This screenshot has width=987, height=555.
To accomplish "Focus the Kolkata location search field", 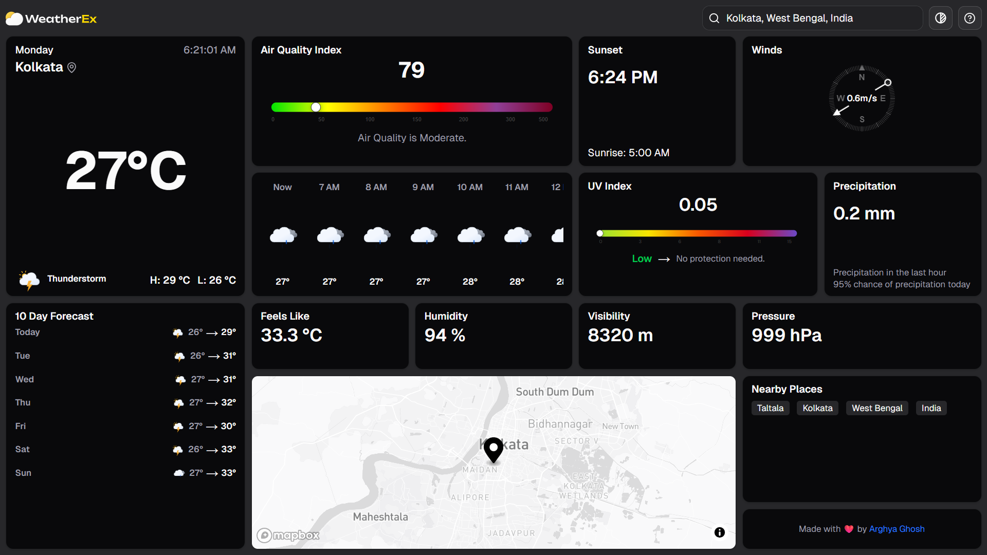I will point(812,18).
